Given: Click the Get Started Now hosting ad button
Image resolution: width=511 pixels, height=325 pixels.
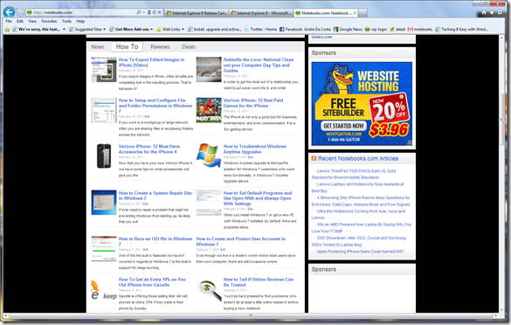Looking at the screenshot, I should pos(343,126).
